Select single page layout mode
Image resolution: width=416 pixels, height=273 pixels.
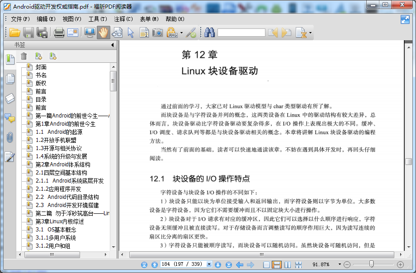(266, 264)
